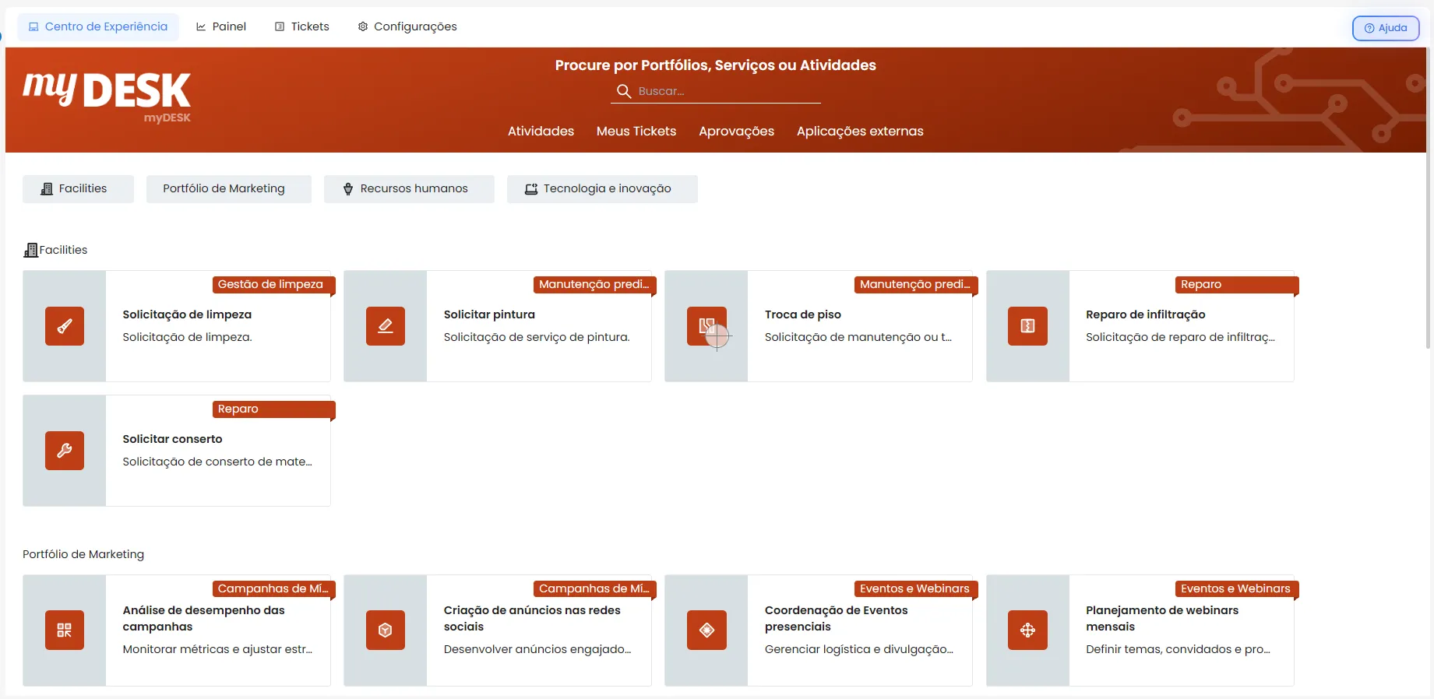Open the Solicitar conserto card title

(172, 439)
